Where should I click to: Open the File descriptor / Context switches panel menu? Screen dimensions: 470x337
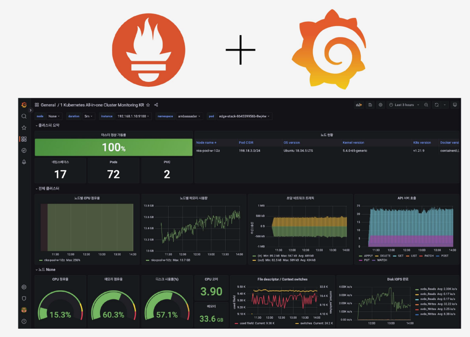point(283,279)
